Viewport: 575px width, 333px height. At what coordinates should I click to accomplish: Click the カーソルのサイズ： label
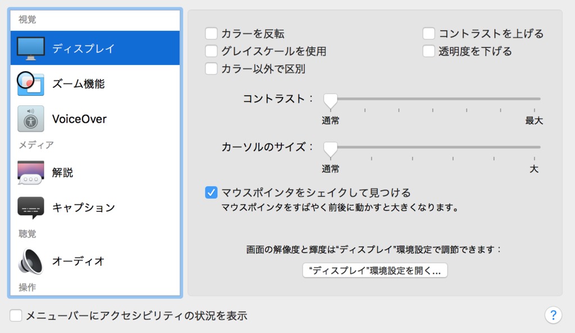(x=267, y=147)
